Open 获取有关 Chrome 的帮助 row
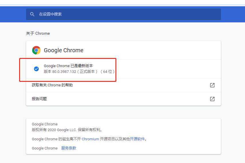 124,85
